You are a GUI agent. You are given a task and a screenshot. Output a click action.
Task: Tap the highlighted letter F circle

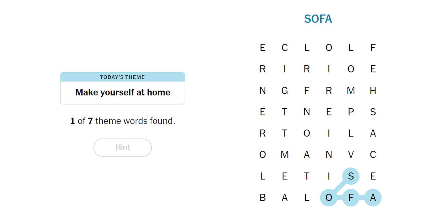click(x=351, y=198)
